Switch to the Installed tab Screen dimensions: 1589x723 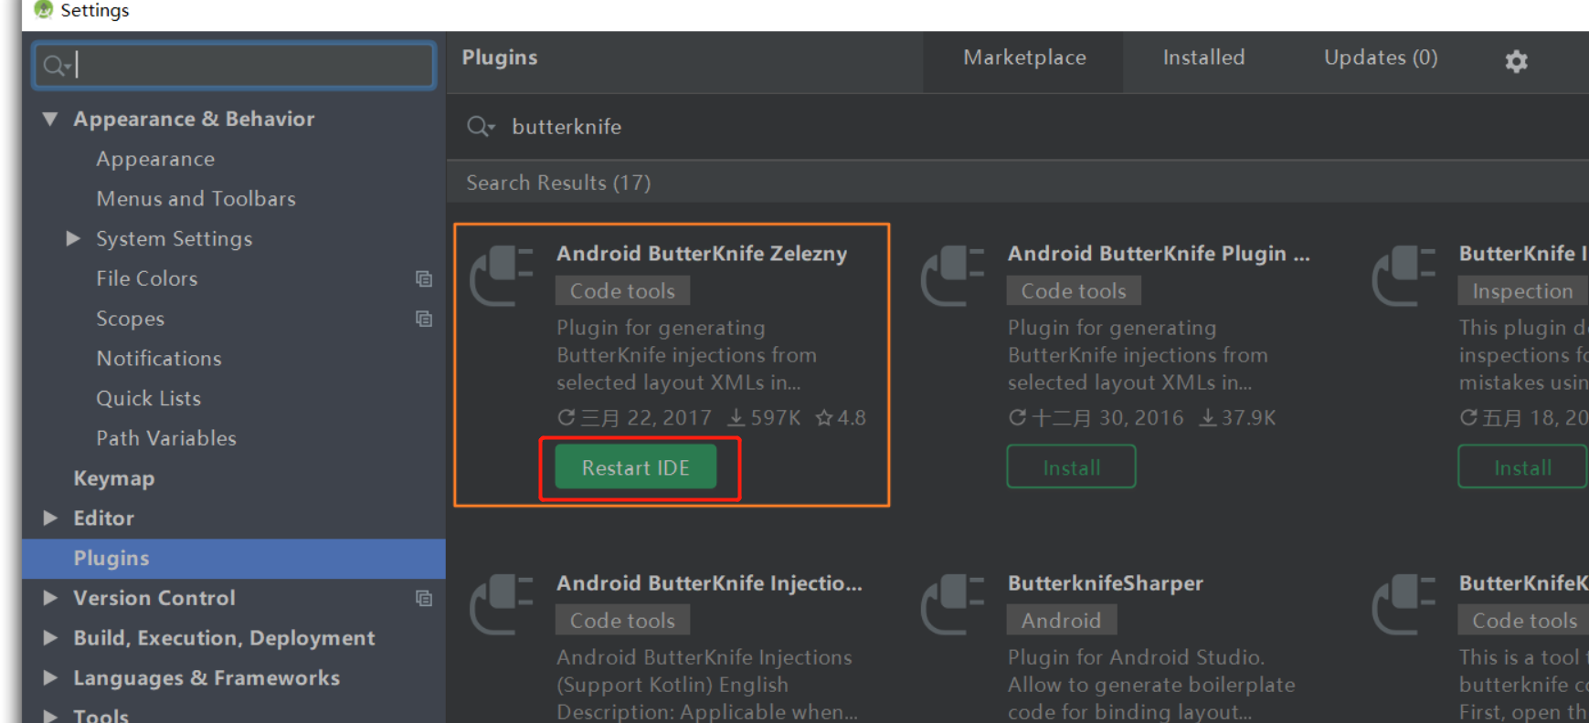(1203, 58)
